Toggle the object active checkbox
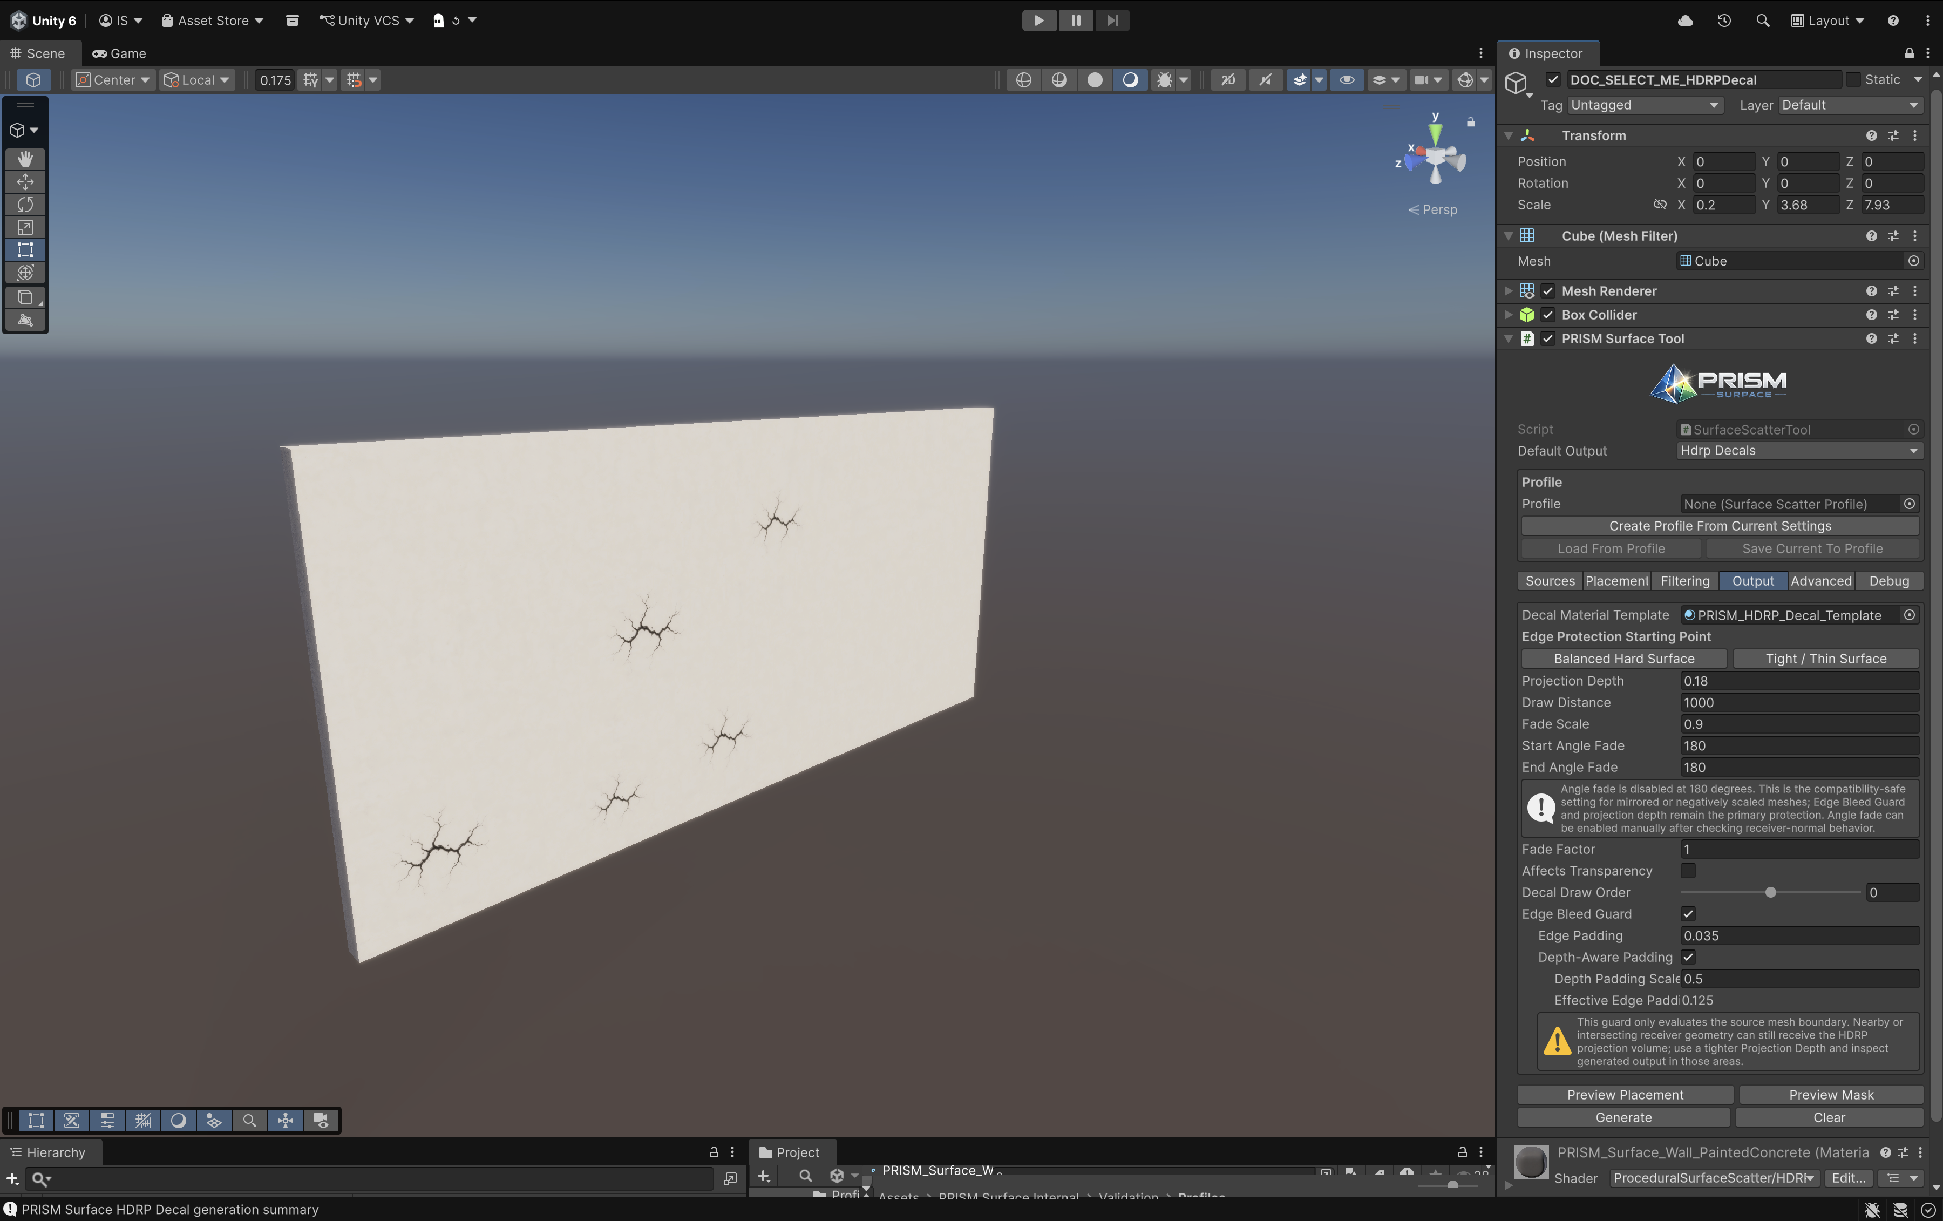Screen dimensions: 1943x1221 click(x=1553, y=79)
